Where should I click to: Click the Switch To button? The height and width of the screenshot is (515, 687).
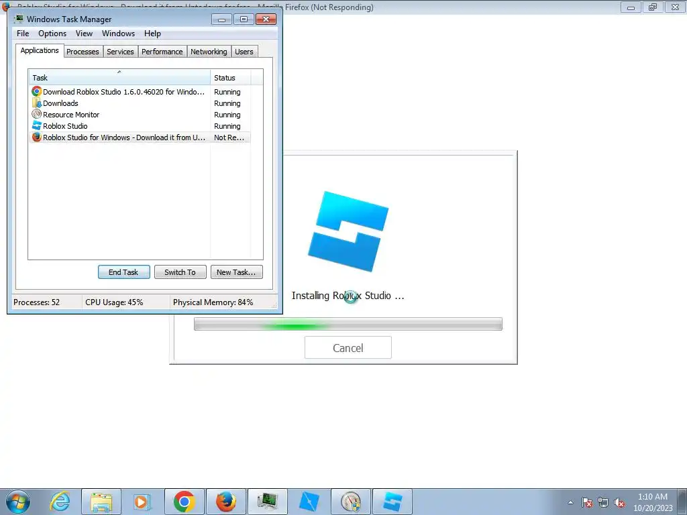[x=180, y=272]
